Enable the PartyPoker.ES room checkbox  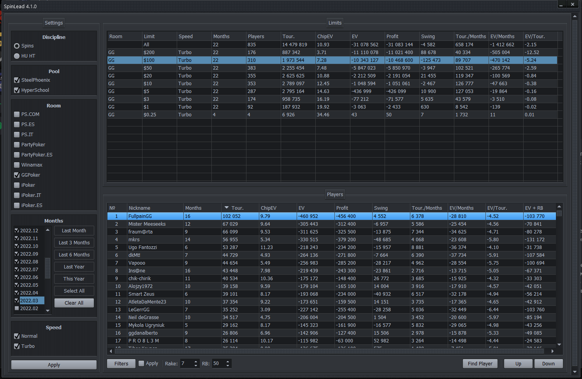[x=17, y=155]
